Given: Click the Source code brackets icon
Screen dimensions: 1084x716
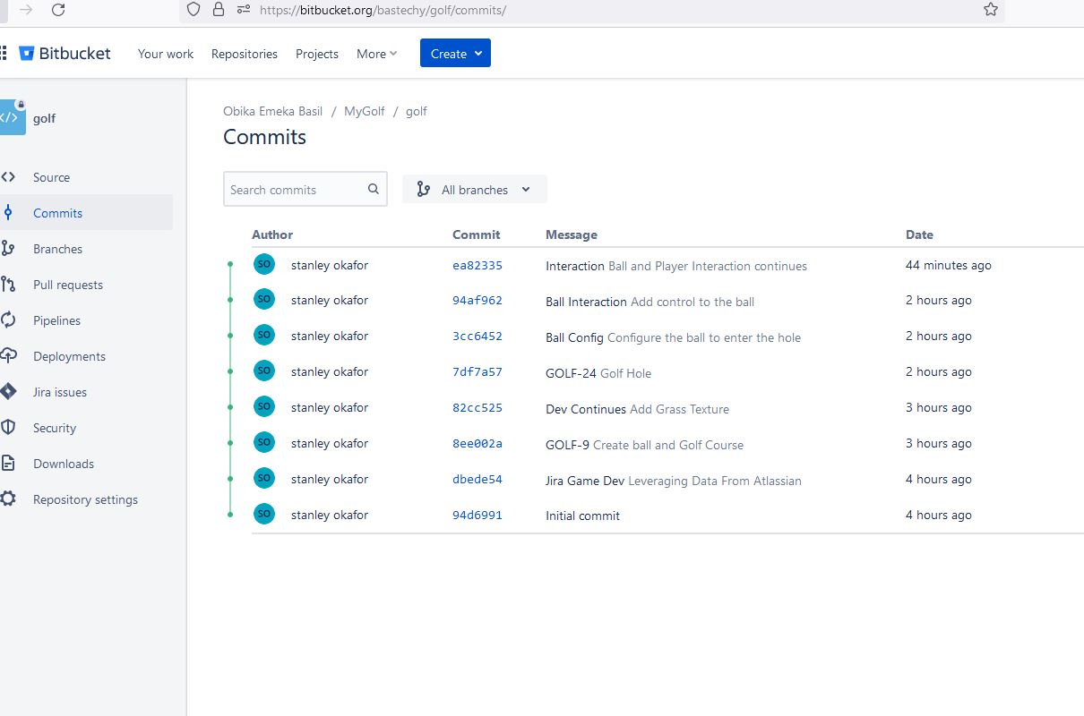Looking at the screenshot, I should click(8, 177).
